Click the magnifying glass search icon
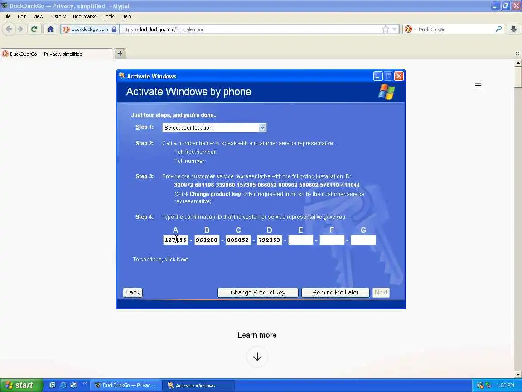522x392 pixels. (498, 29)
